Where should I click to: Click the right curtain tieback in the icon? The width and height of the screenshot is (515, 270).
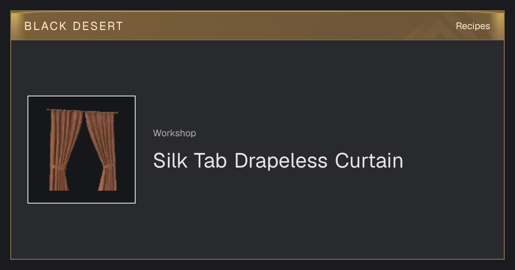pyautogui.click(x=107, y=166)
